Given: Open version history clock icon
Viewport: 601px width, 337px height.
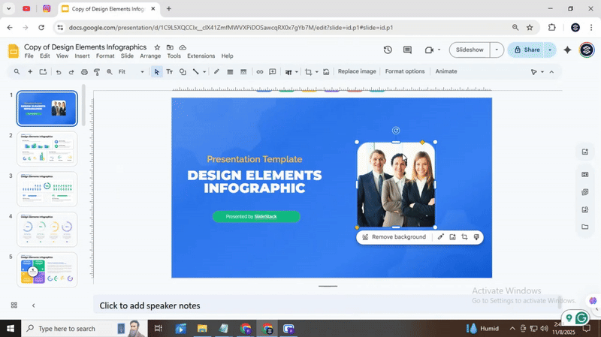Looking at the screenshot, I should tap(388, 50).
